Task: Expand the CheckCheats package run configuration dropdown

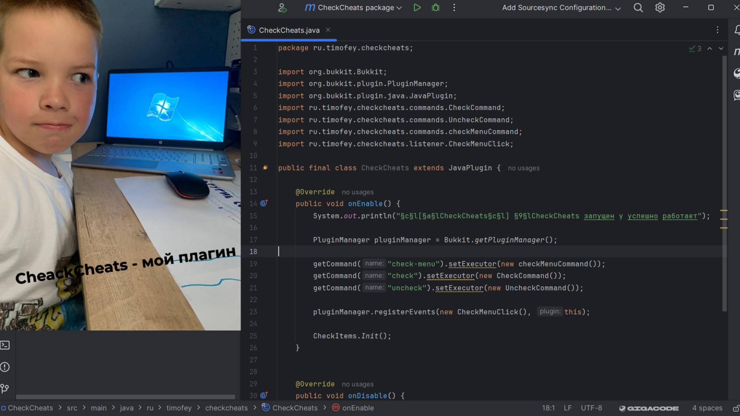Action: point(399,8)
